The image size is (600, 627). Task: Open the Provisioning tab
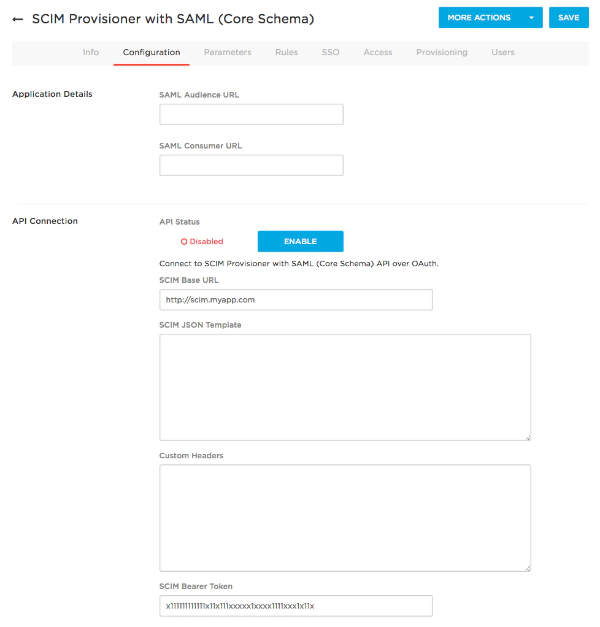tap(442, 52)
